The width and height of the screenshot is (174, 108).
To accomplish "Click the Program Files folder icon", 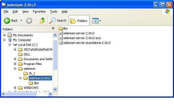I will click(x=20, y=64).
